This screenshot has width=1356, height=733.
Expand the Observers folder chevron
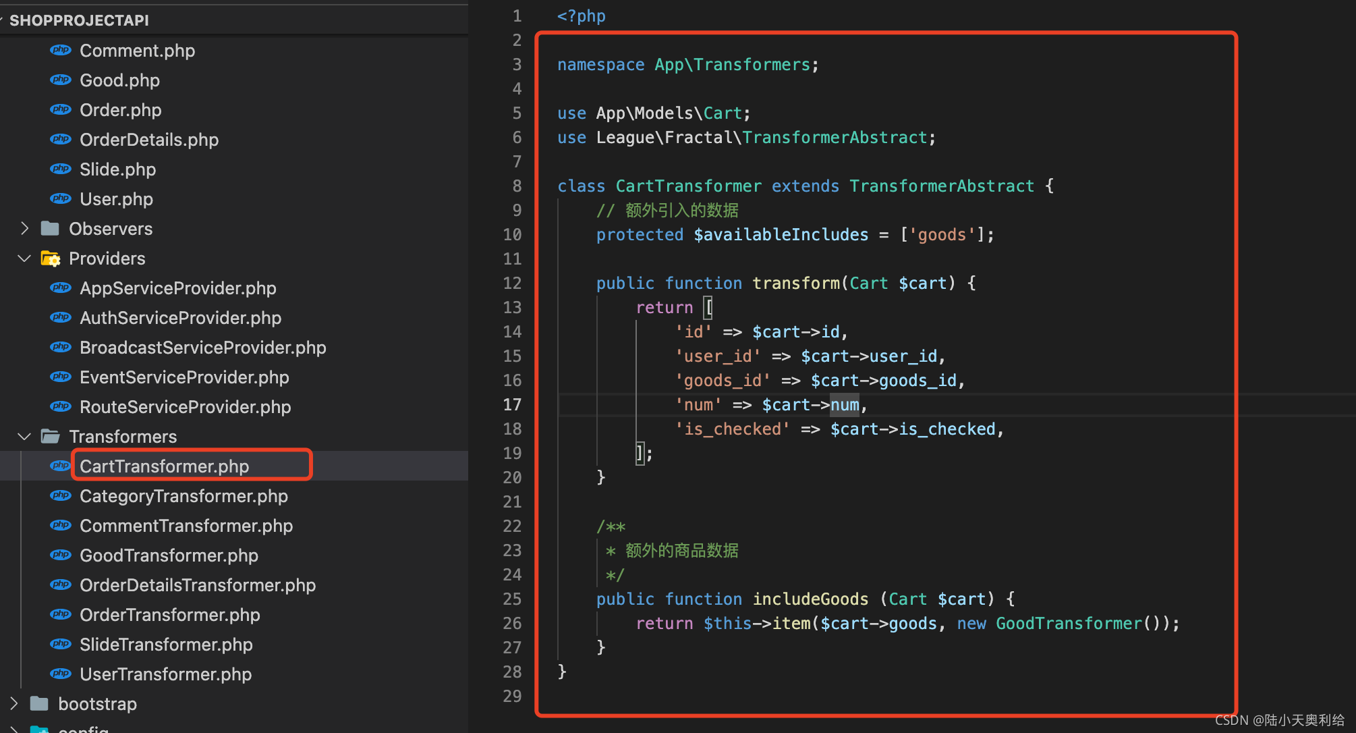(x=24, y=229)
